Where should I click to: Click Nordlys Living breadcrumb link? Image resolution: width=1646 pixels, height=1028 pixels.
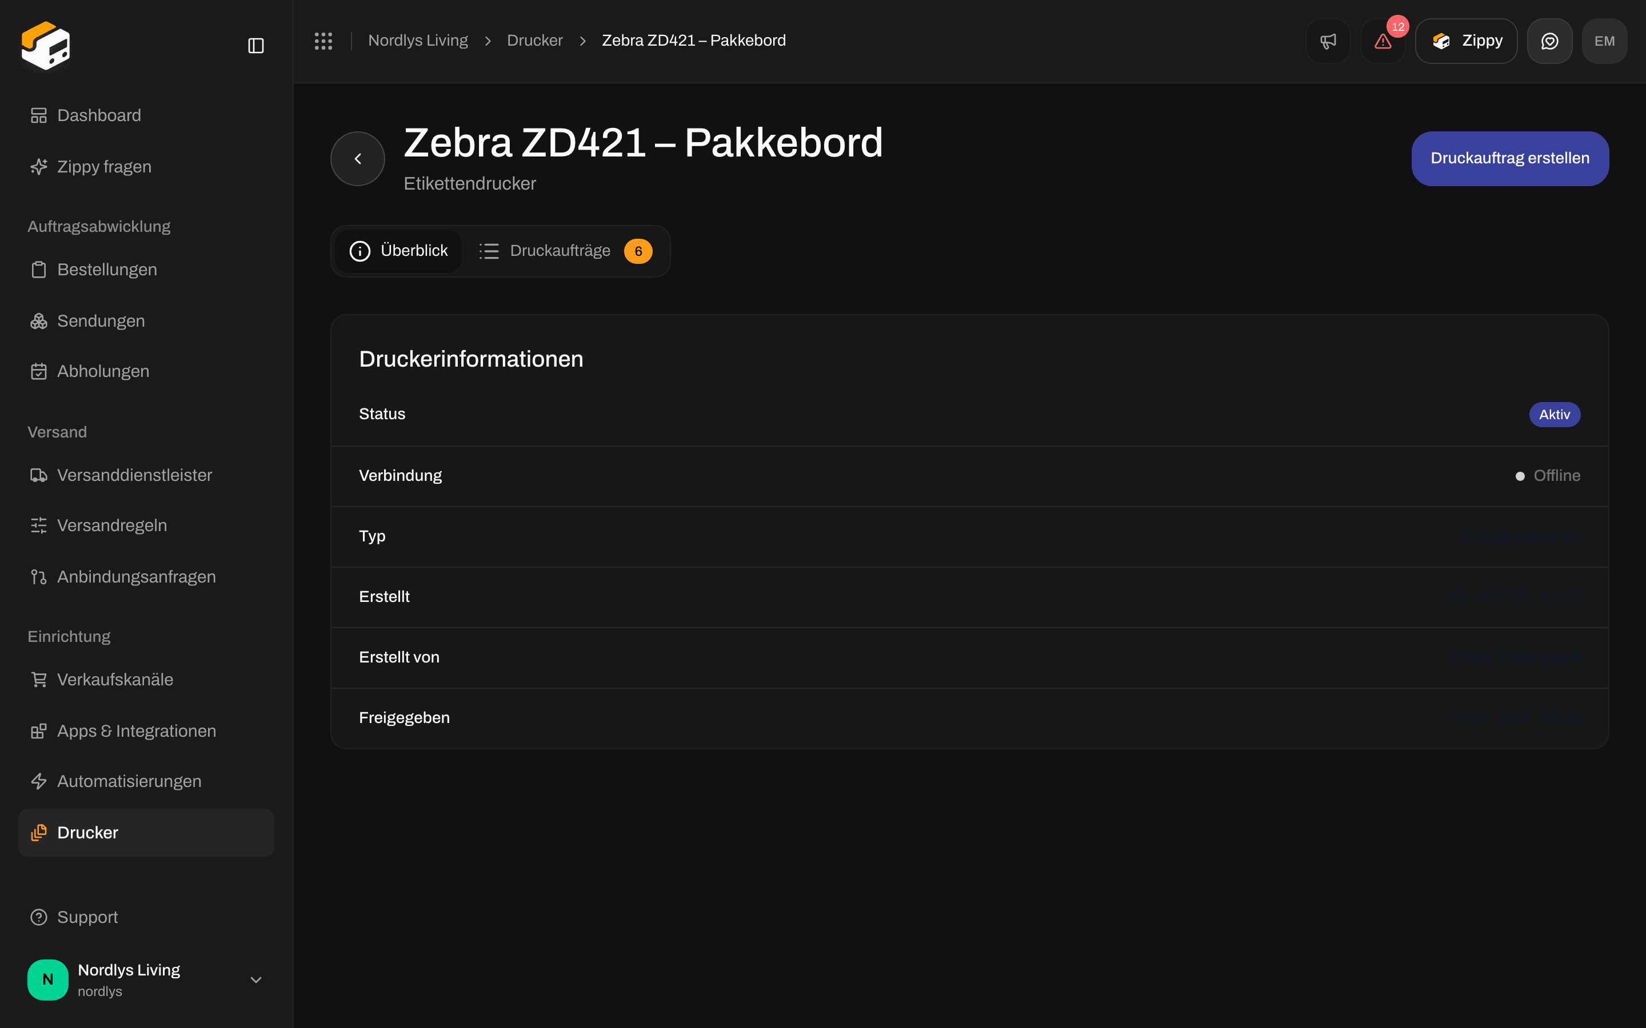tap(418, 41)
